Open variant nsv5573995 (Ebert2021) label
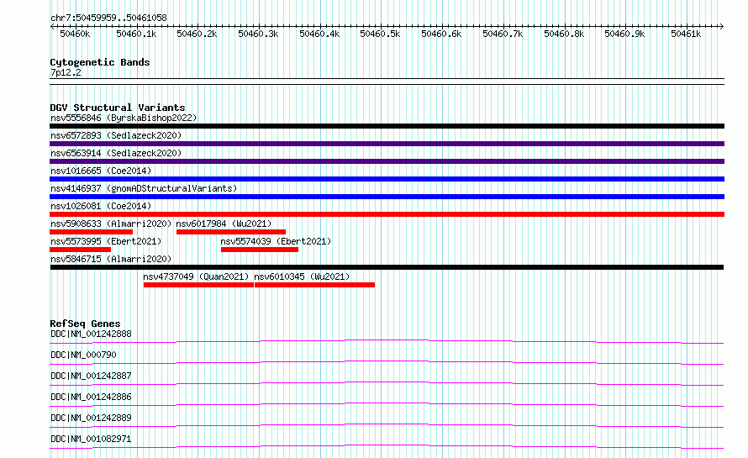This screenshot has height=458, width=748. click(x=107, y=241)
